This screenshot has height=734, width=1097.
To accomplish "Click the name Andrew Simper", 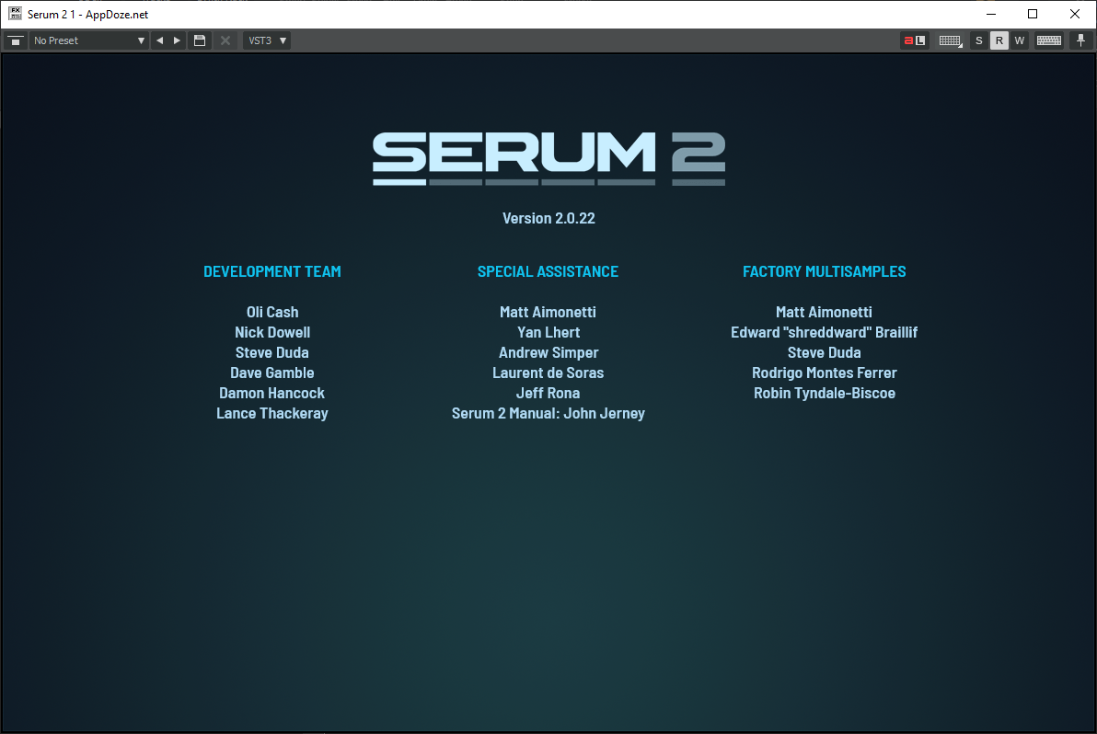I will 548,352.
